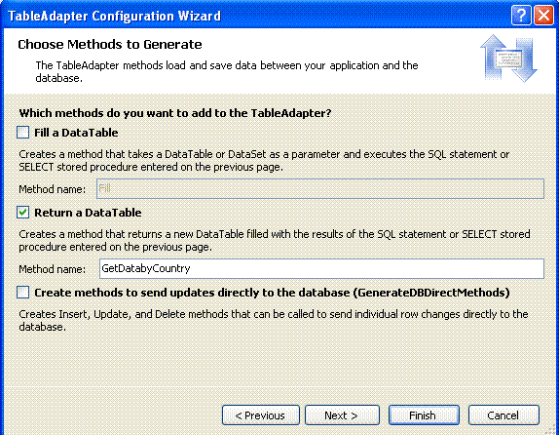Image resolution: width=559 pixels, height=435 pixels.
Task: Close the TableAdapter Configuration Wizard window
Action: pyautogui.click(x=543, y=16)
